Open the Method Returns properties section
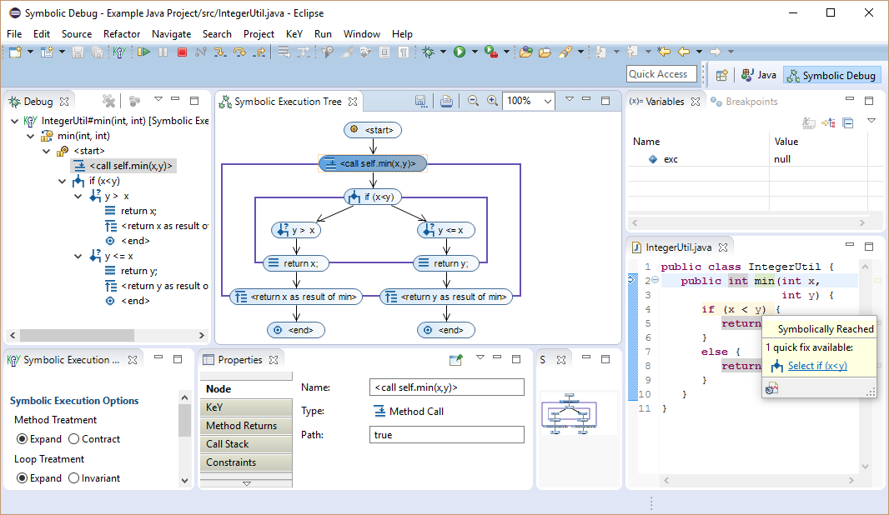 246,426
